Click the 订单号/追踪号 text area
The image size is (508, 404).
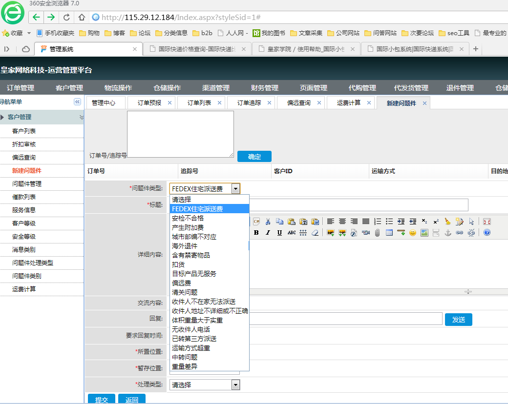click(180, 134)
